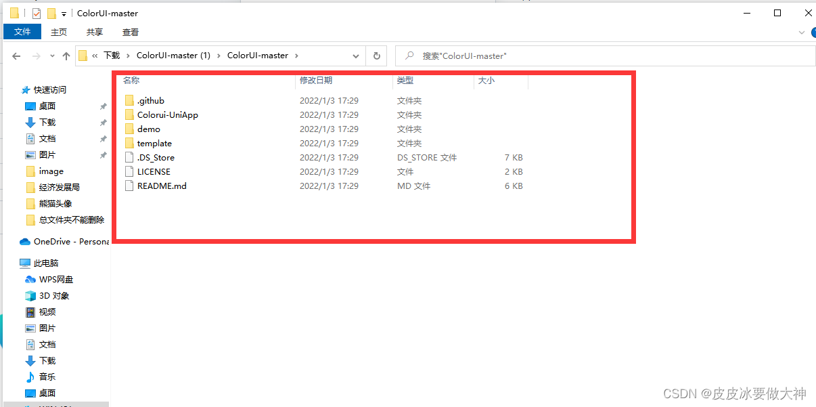Select the demo folder icon
The height and width of the screenshot is (407, 816).
point(130,129)
